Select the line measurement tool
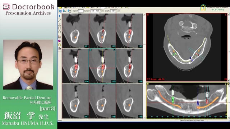 (60, 20)
